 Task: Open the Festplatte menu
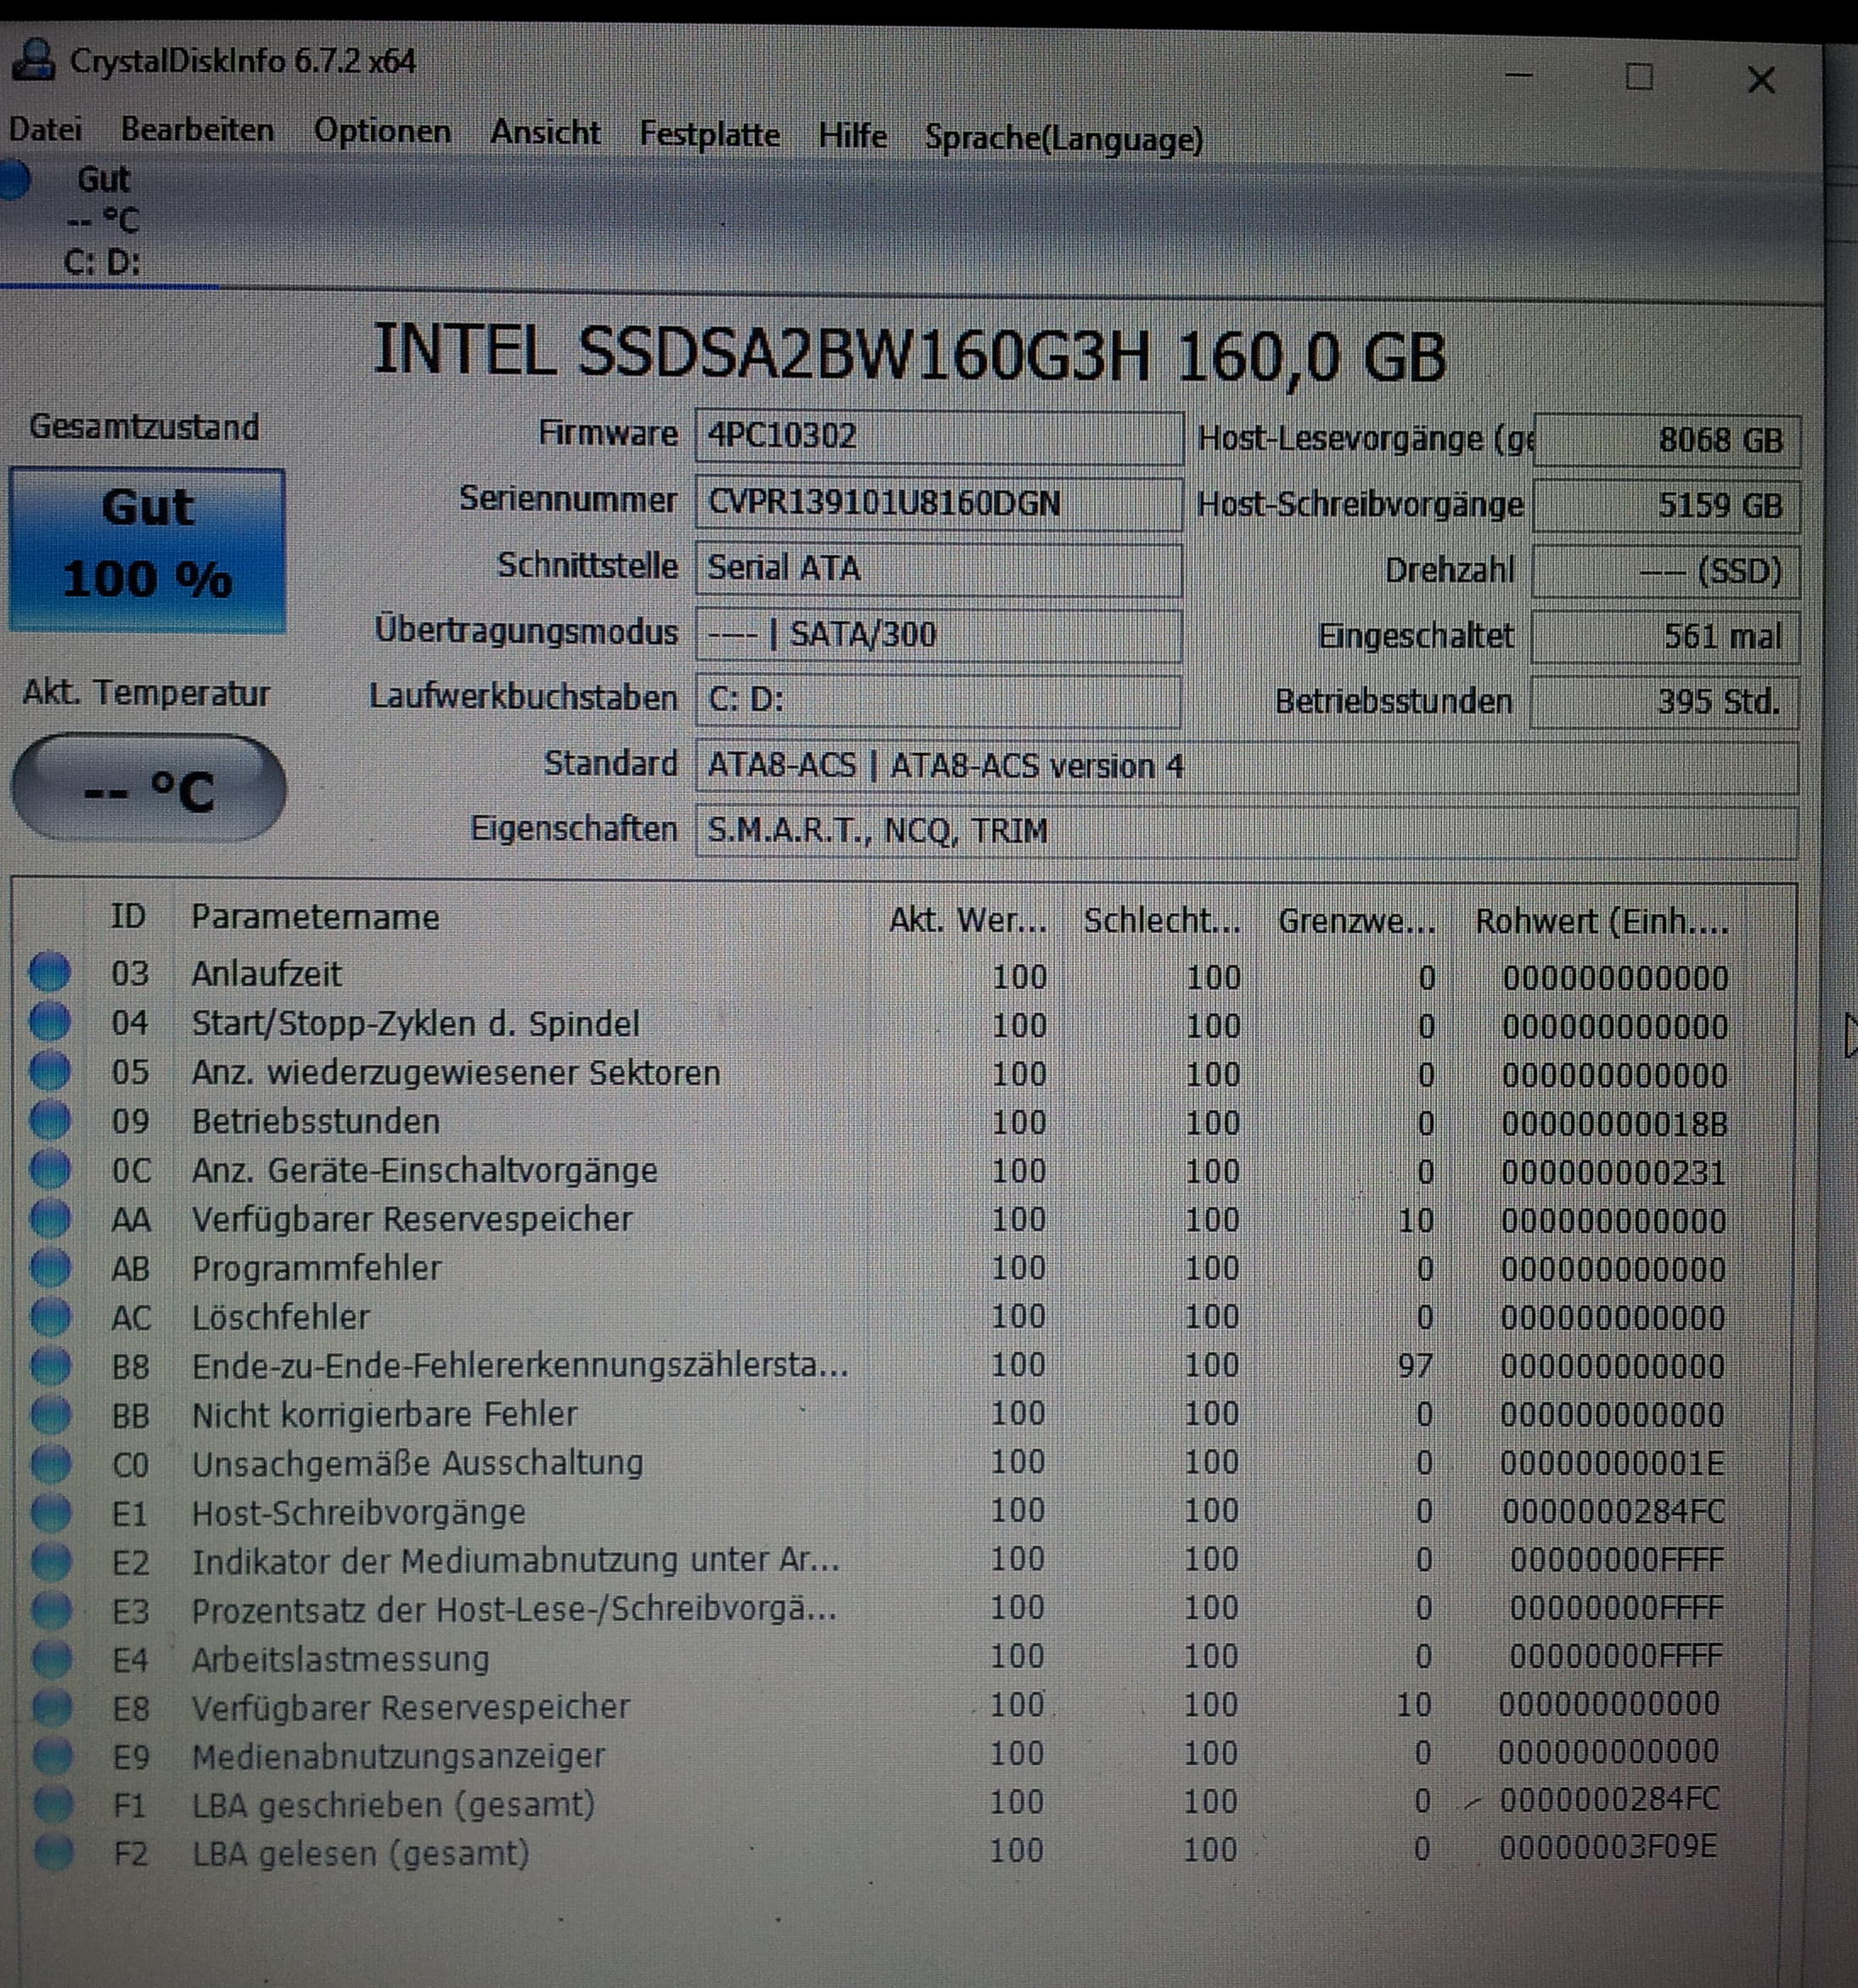tap(709, 134)
